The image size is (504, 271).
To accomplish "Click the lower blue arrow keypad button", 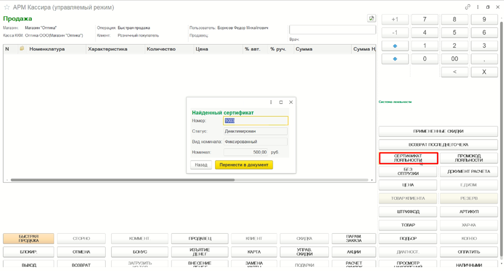I will point(395,59).
